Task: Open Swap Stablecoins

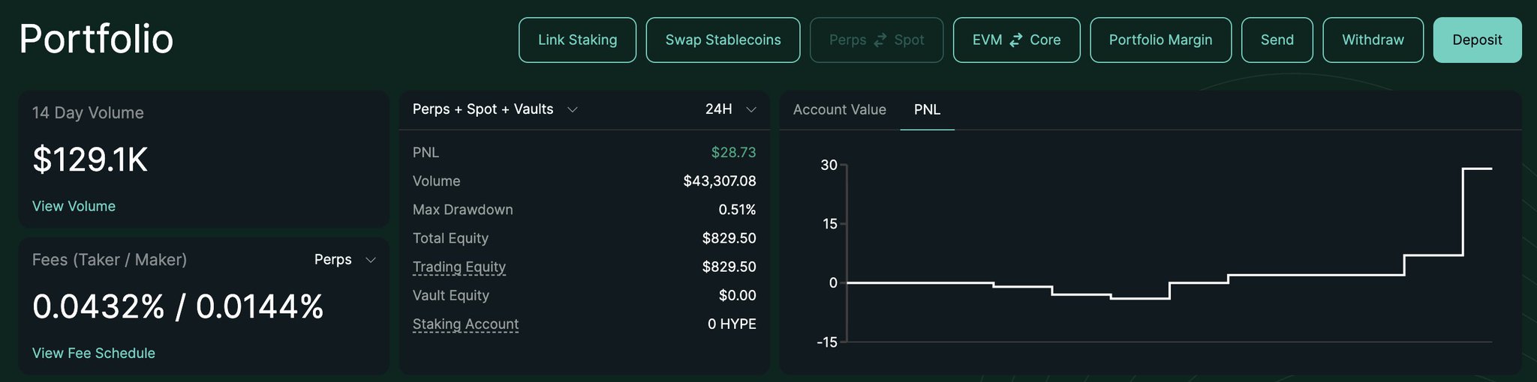Action: click(723, 40)
